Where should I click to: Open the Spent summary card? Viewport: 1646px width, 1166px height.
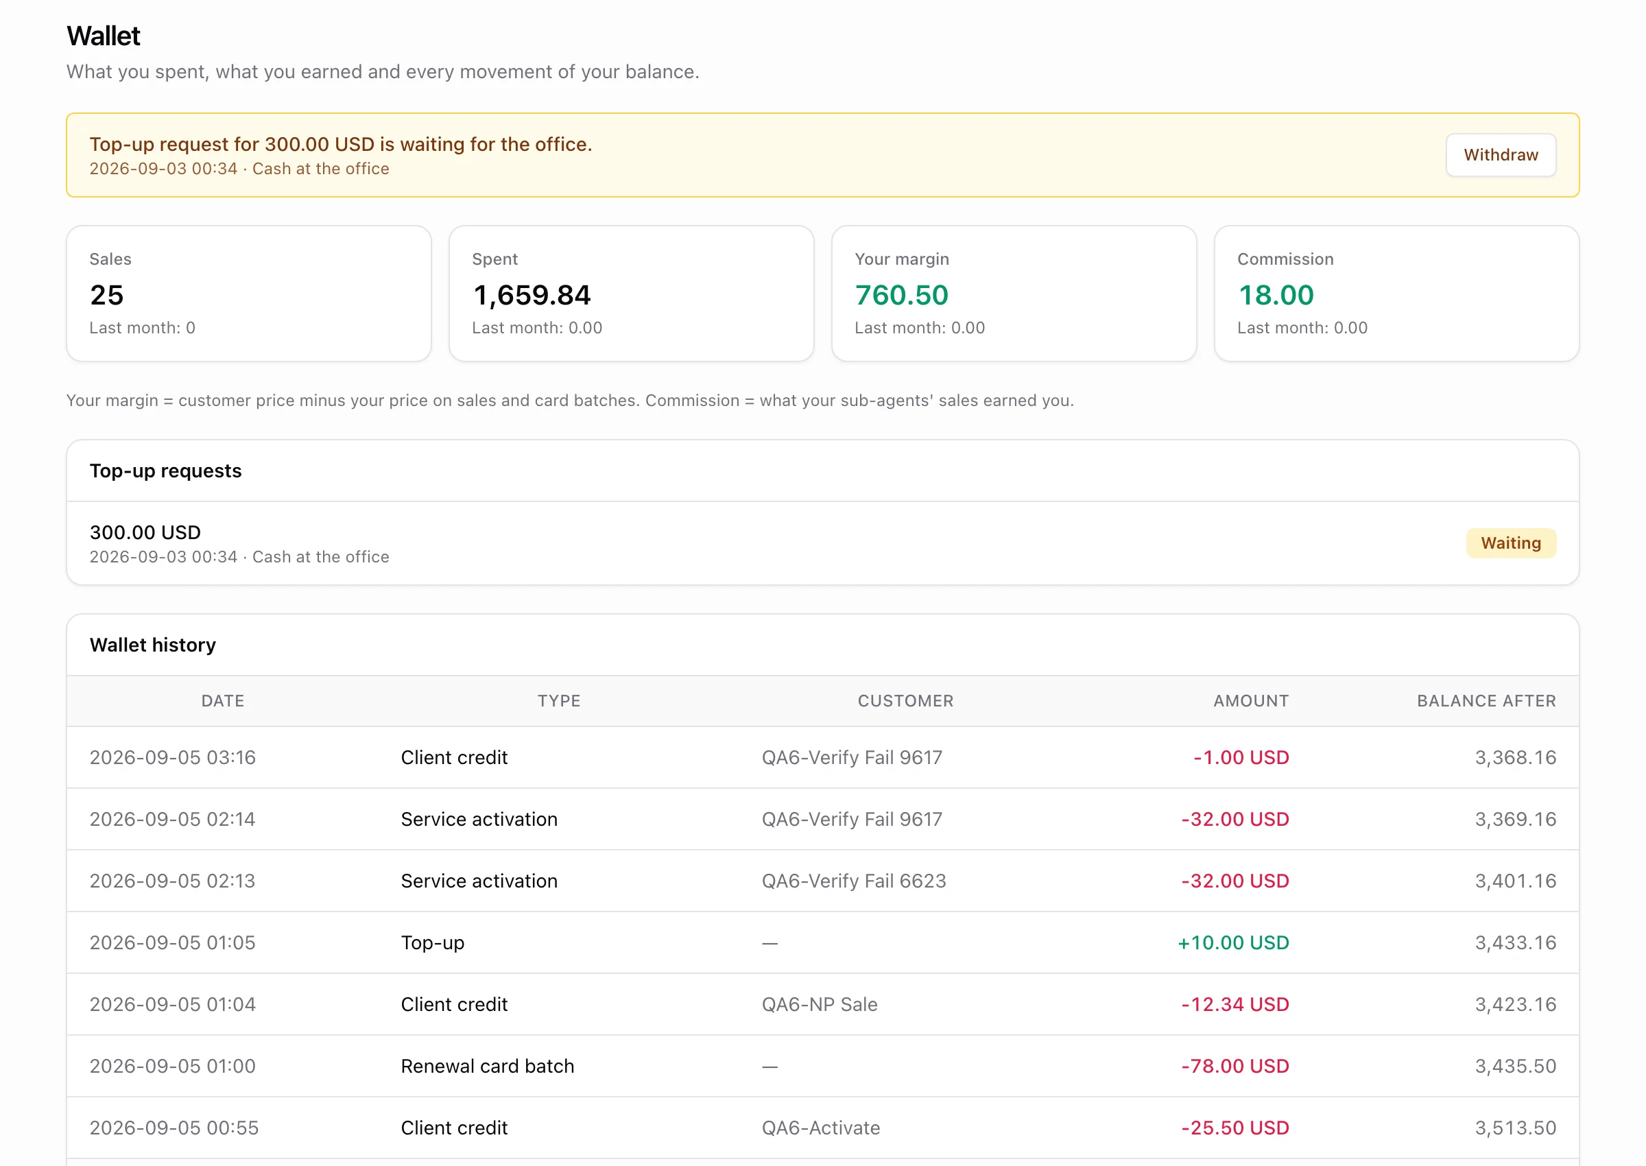[x=631, y=294]
